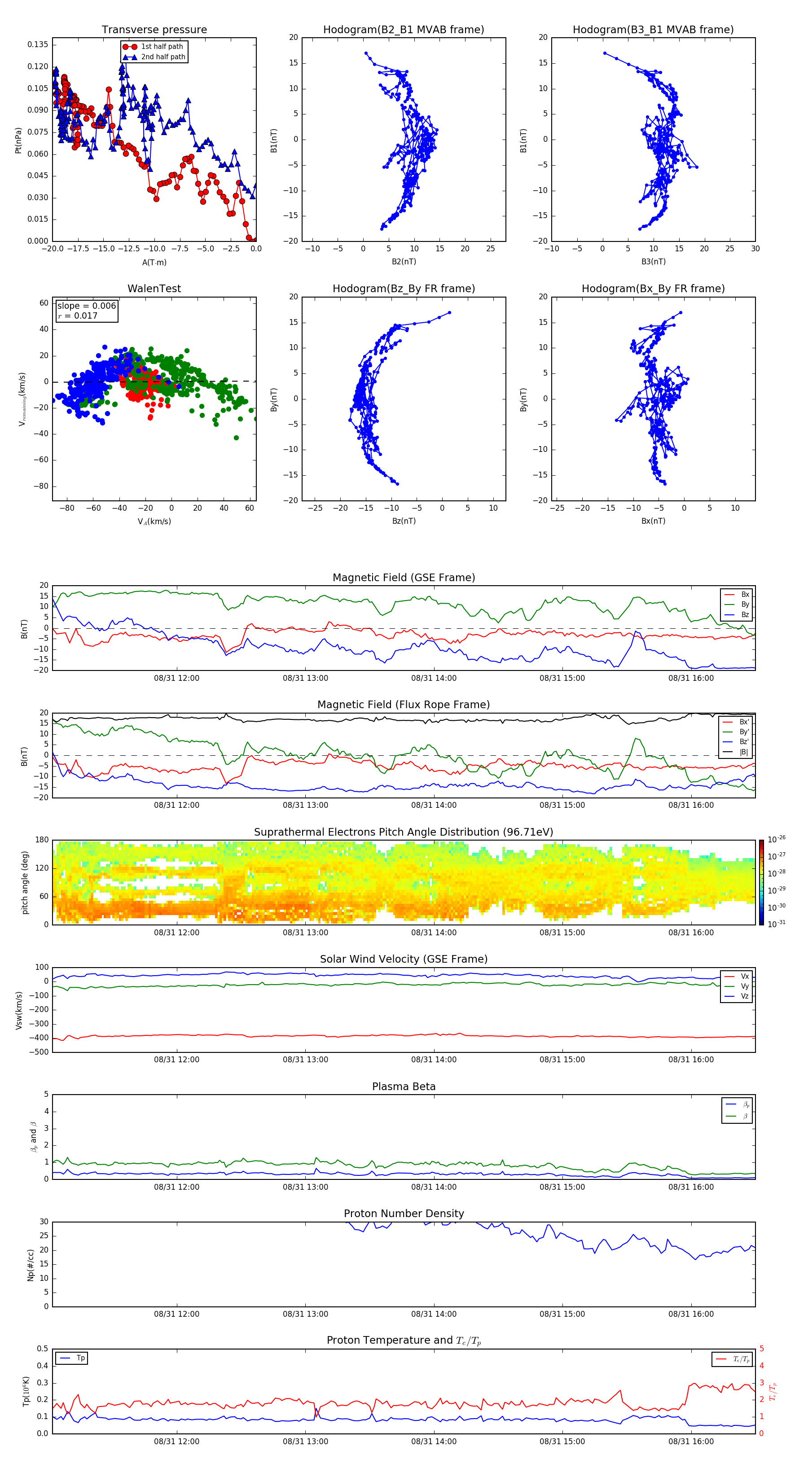Click the "2nd half path" legend entry
This screenshot has height=1481, width=808.
pyautogui.click(x=154, y=57)
